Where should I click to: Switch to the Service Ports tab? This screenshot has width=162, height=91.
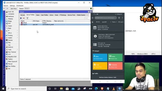tap(71, 15)
